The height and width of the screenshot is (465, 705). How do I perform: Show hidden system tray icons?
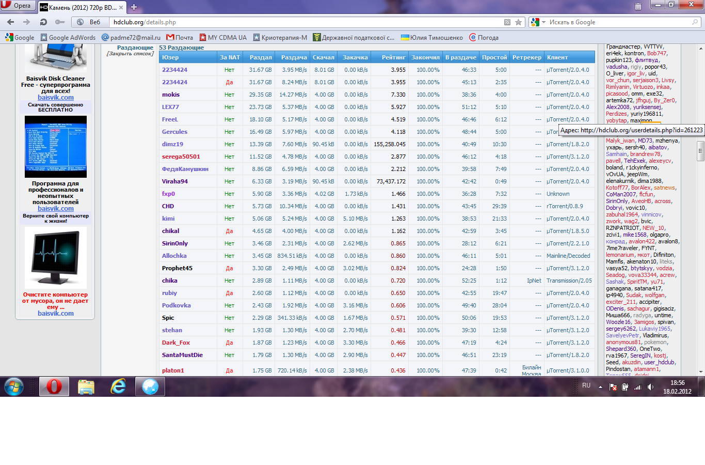[600, 387]
